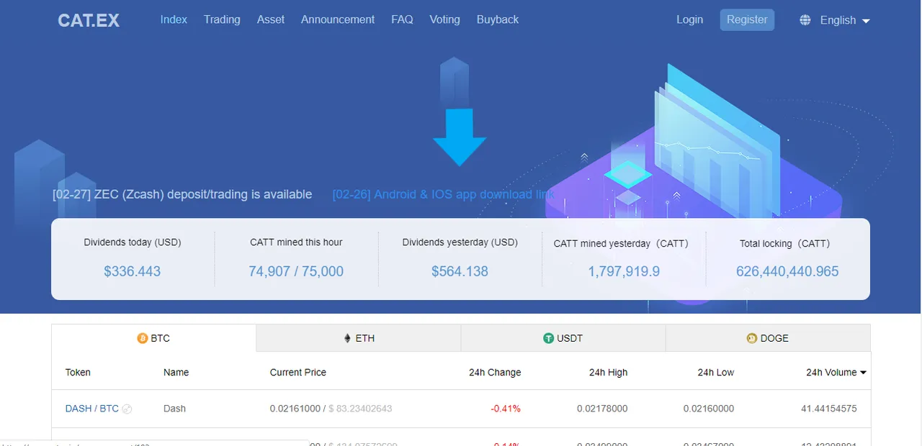Go to the Voting page
Viewport: 922px width, 446px height.
click(x=444, y=19)
